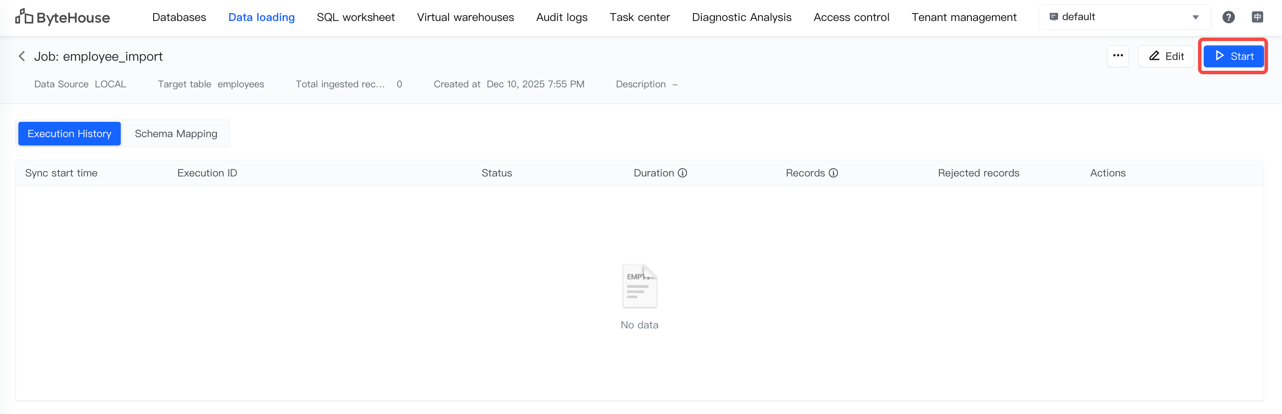Open Access control page
This screenshot has width=1282, height=414.
click(x=851, y=17)
